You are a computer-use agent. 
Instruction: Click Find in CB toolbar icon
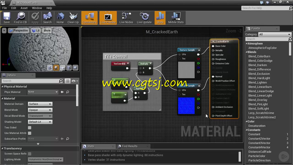coord(21,18)
